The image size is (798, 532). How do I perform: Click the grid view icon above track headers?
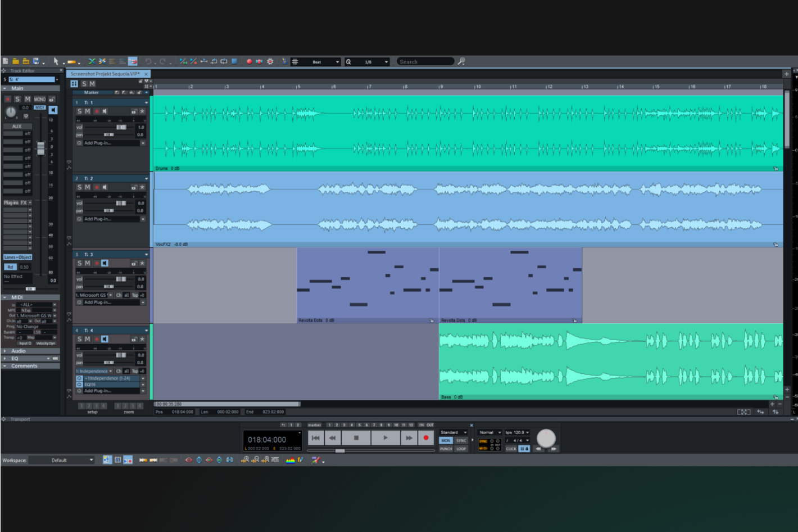[74, 84]
